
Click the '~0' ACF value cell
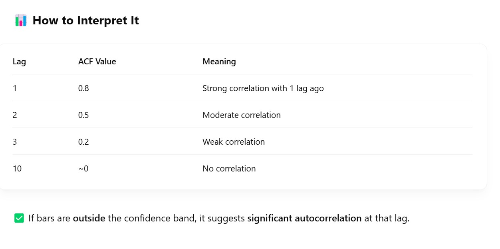[83, 169]
